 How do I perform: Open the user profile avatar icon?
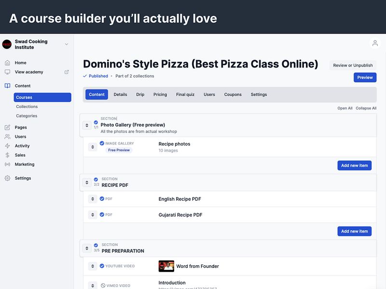tap(375, 43)
